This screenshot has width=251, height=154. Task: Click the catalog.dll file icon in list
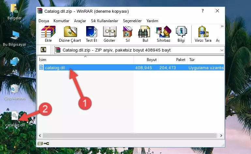pyautogui.click(x=41, y=68)
